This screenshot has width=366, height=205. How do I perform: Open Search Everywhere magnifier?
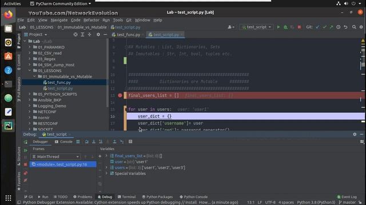click(354, 27)
